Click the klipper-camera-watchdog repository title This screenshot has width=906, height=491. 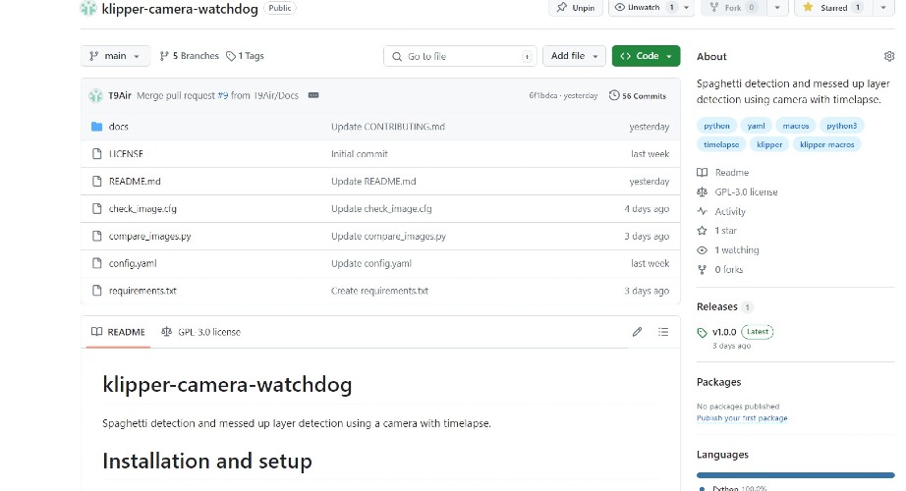[x=180, y=9]
